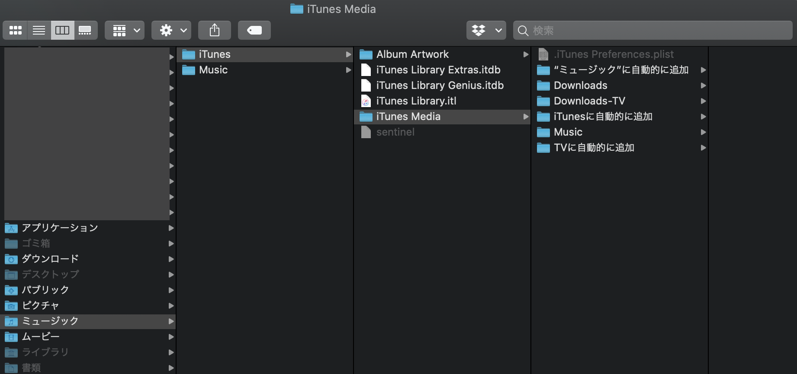Select the TVに自動的に追加 folder

pyautogui.click(x=620, y=148)
